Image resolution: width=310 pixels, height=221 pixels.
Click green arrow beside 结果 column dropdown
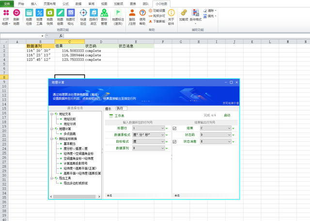tap(233, 129)
